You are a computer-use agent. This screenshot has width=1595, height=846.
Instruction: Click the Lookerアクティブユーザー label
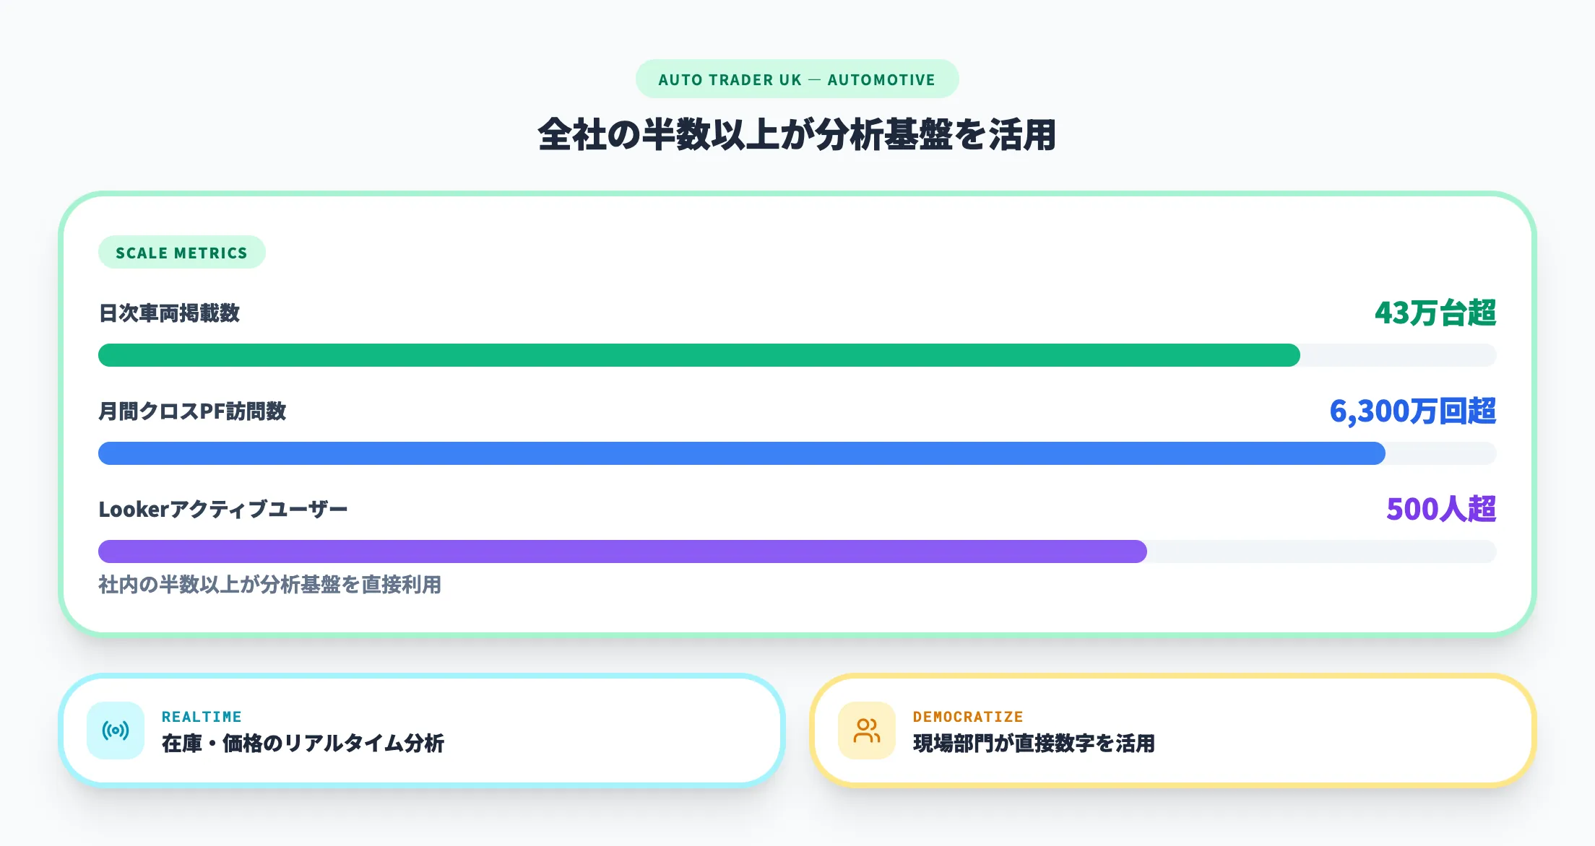pyautogui.click(x=222, y=510)
